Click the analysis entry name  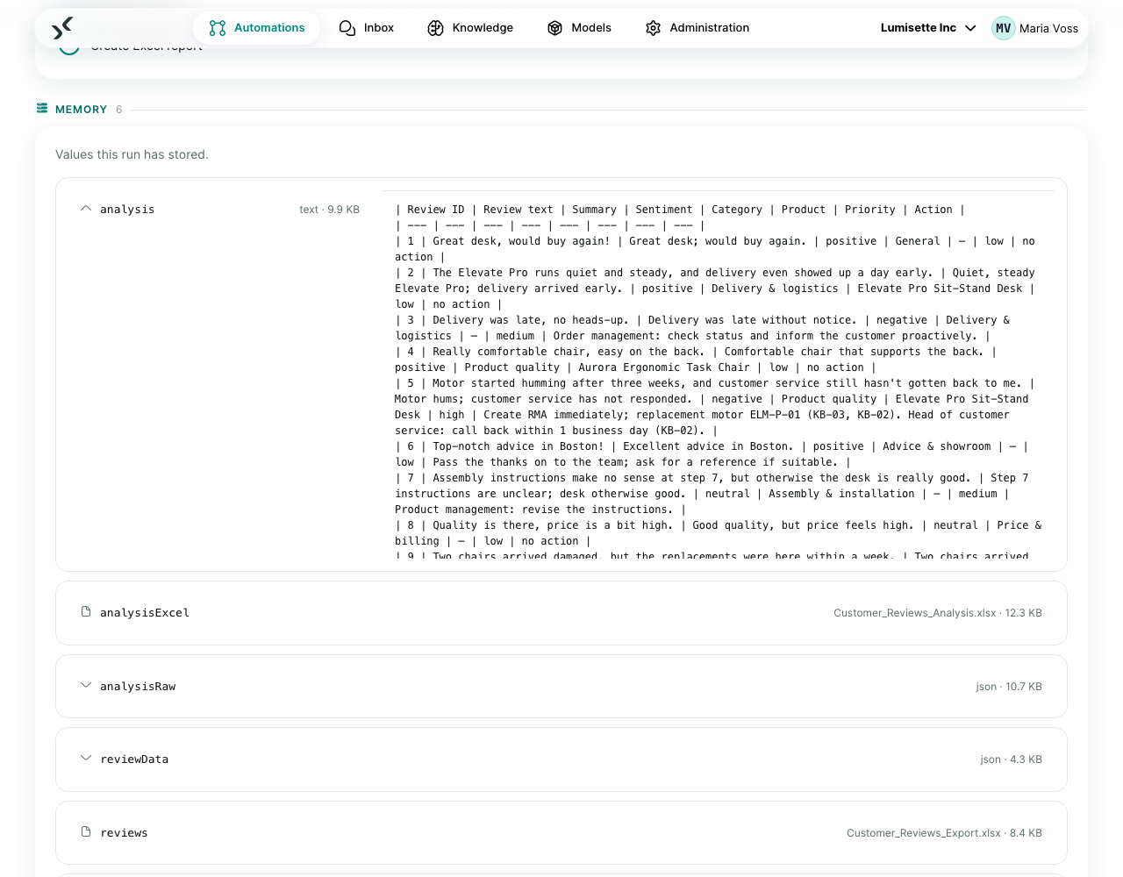127,210
